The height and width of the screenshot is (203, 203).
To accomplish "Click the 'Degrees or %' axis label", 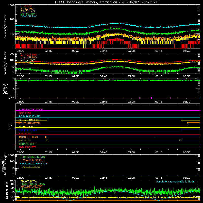I will point(7,190).
